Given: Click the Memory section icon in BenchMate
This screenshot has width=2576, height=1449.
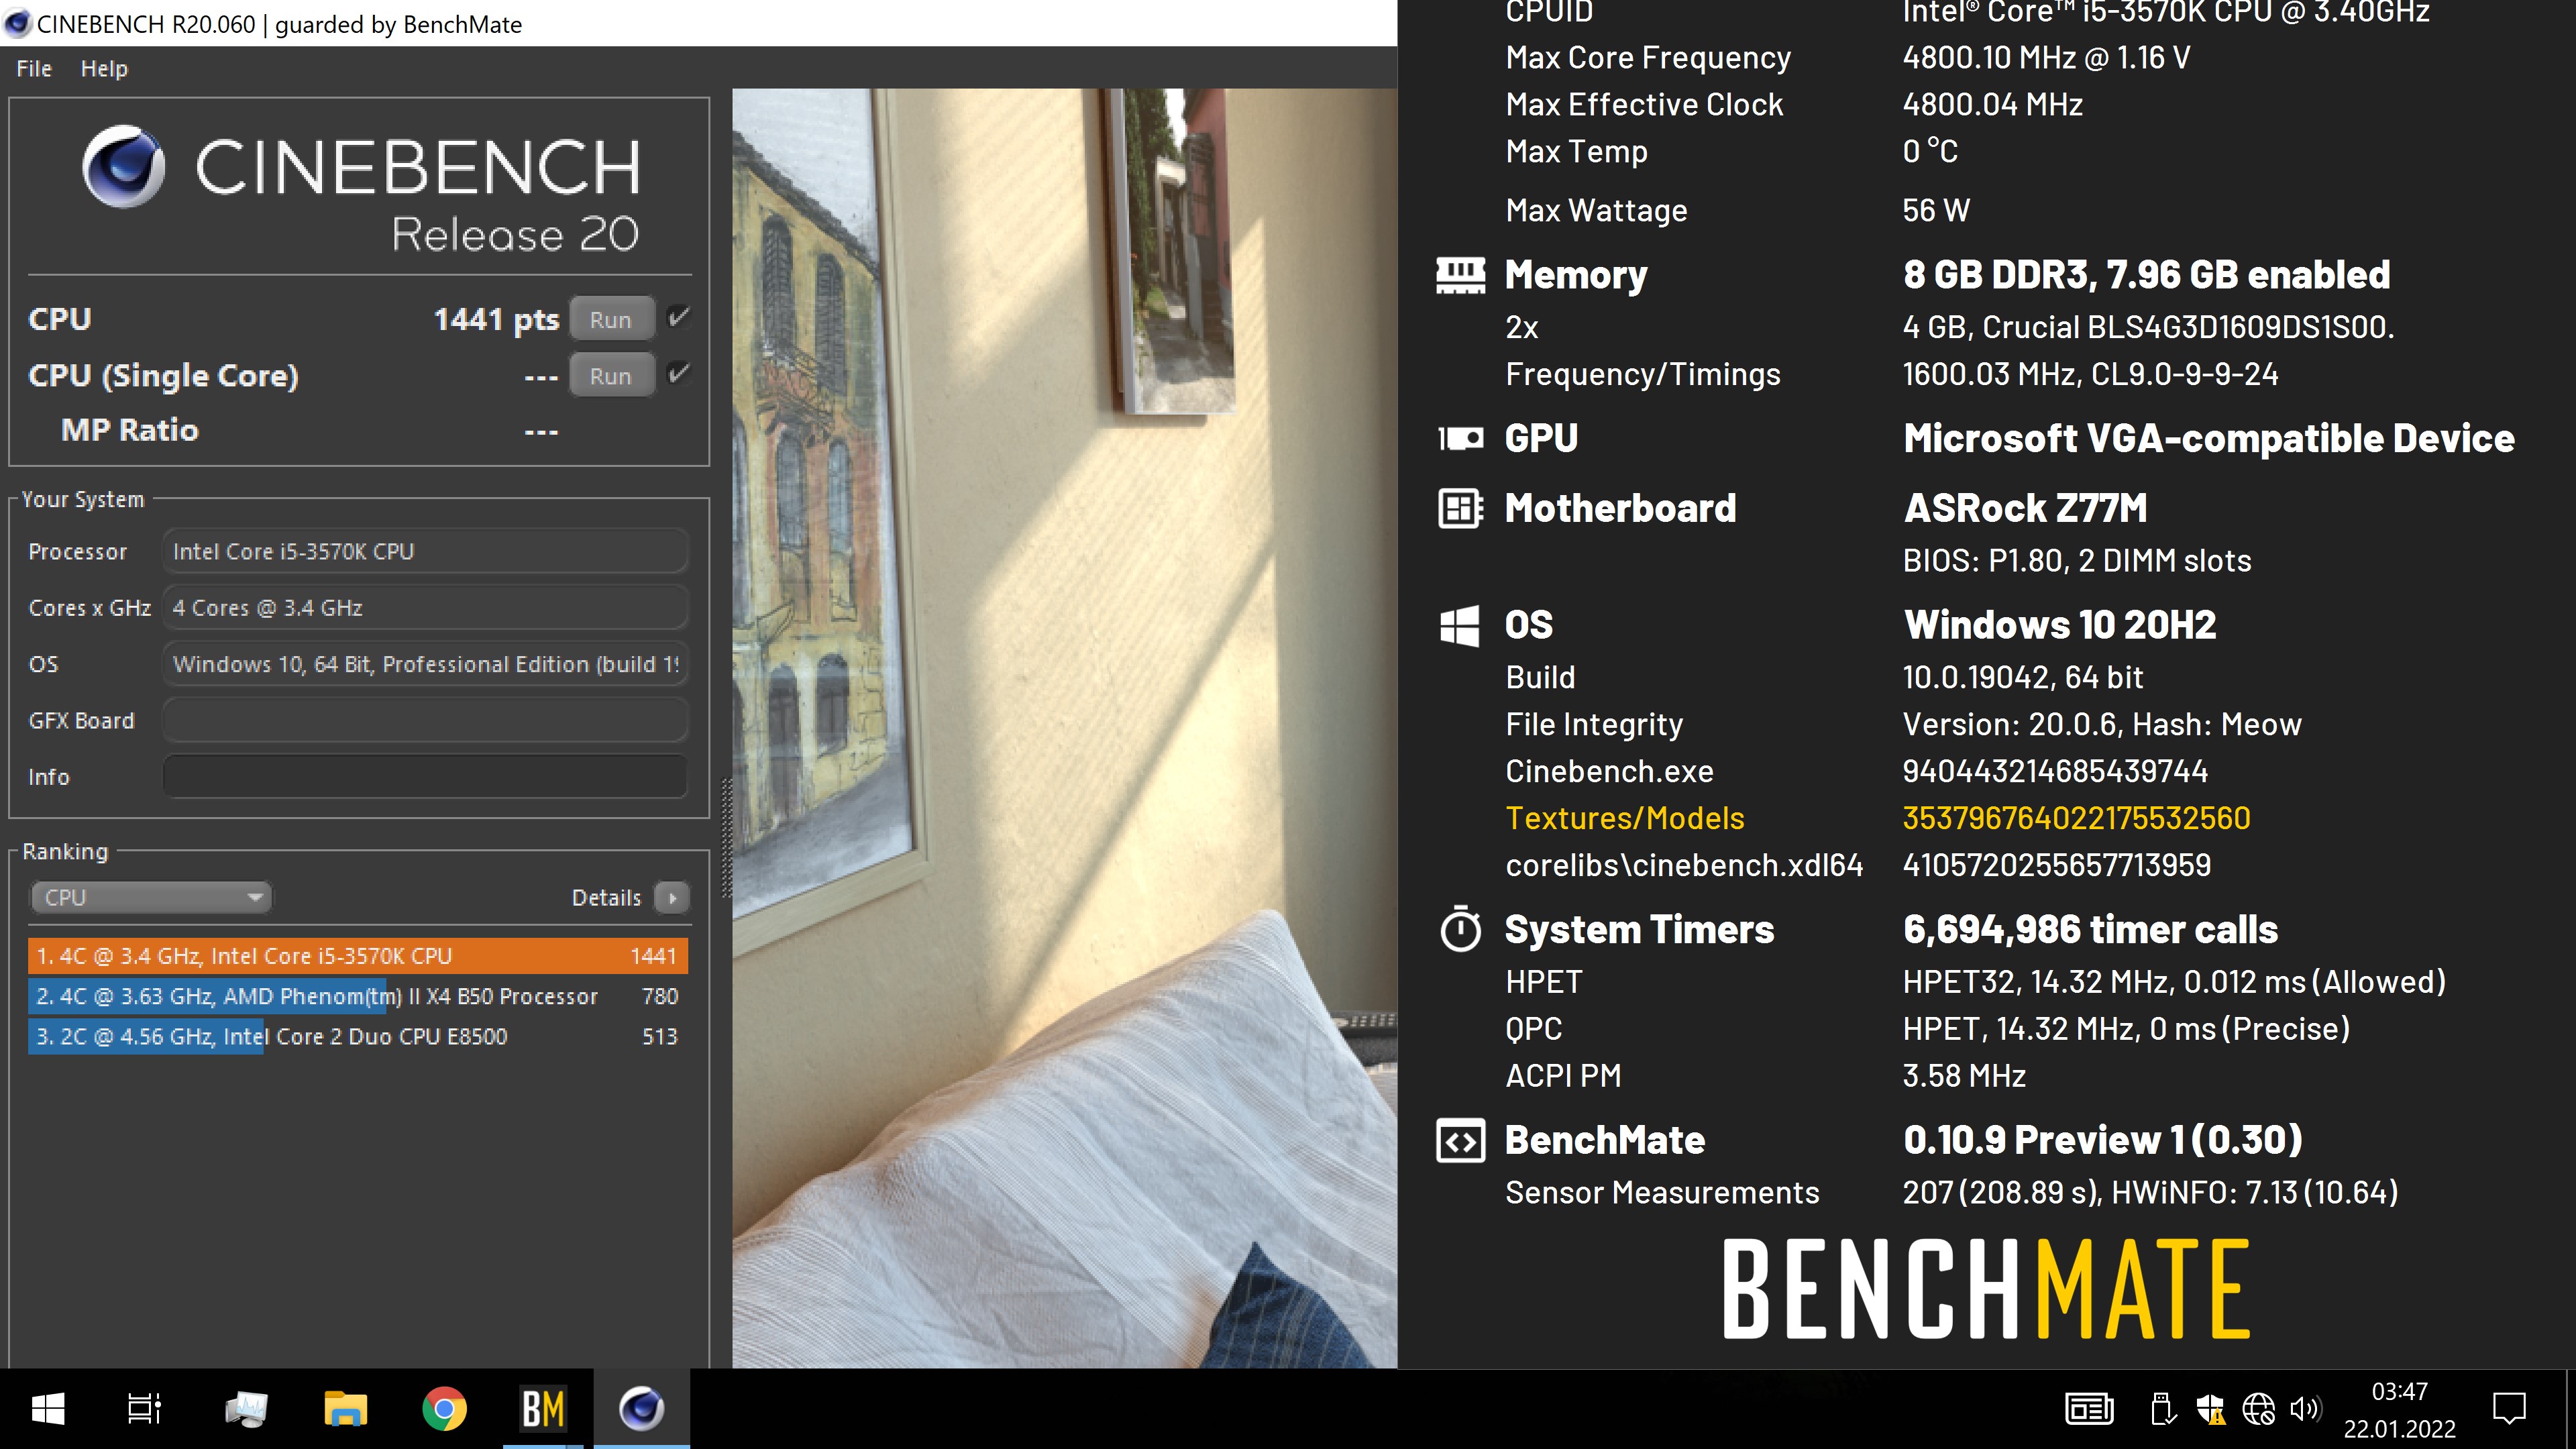Looking at the screenshot, I should point(1460,275).
